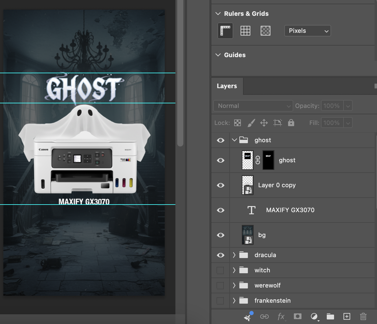Screen dimensions: 377x324
Task: Select the MAXIFY GX3070 layer name
Action: 290,210
